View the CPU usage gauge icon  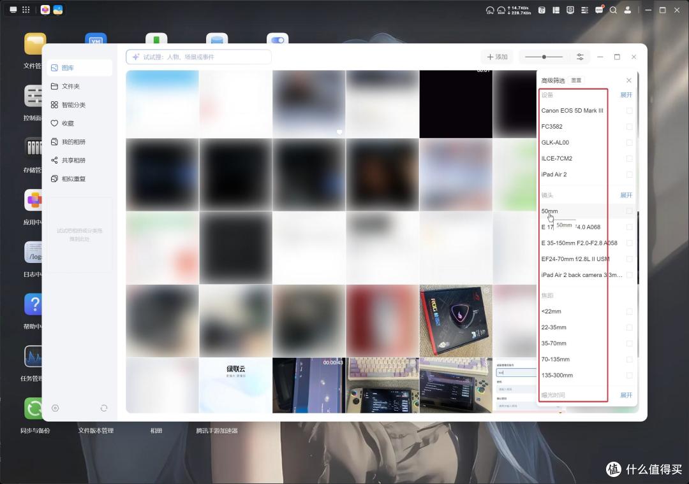click(490, 10)
